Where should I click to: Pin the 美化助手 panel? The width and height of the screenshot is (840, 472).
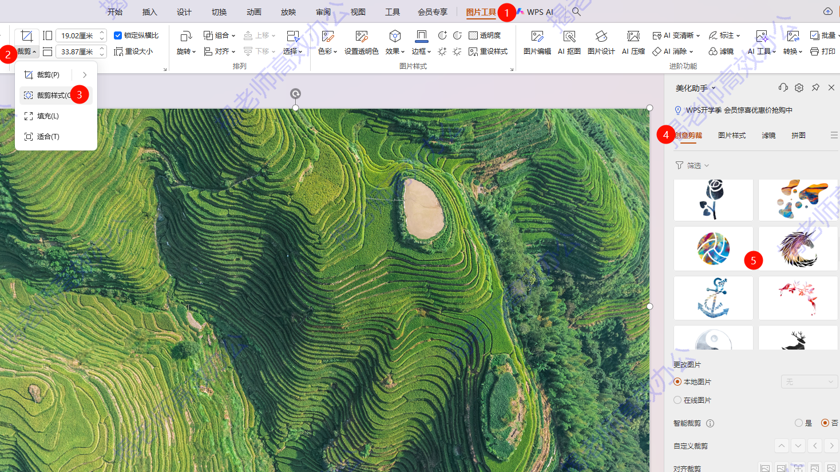tap(815, 88)
